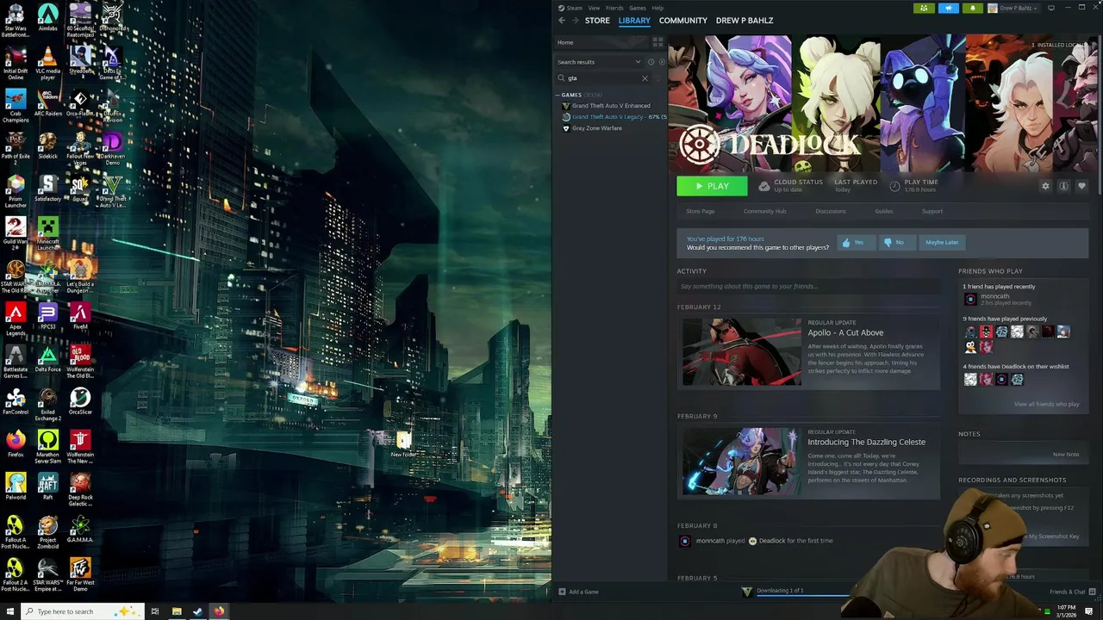This screenshot has width=1103, height=620.
Task: Open the Minecraft Launcher desktop shortcut
Action: coord(47,233)
